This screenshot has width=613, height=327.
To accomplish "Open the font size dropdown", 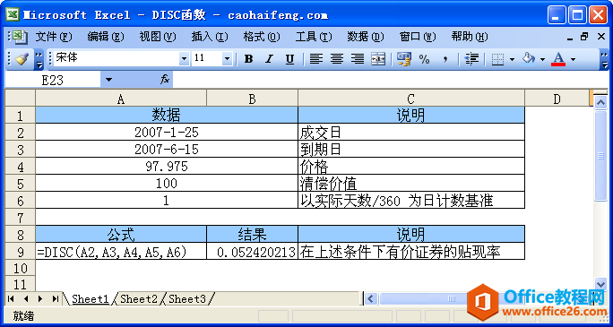I will coord(227,59).
